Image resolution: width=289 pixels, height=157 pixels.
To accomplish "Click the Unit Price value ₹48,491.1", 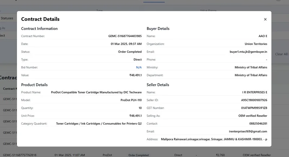I will 135,116.
